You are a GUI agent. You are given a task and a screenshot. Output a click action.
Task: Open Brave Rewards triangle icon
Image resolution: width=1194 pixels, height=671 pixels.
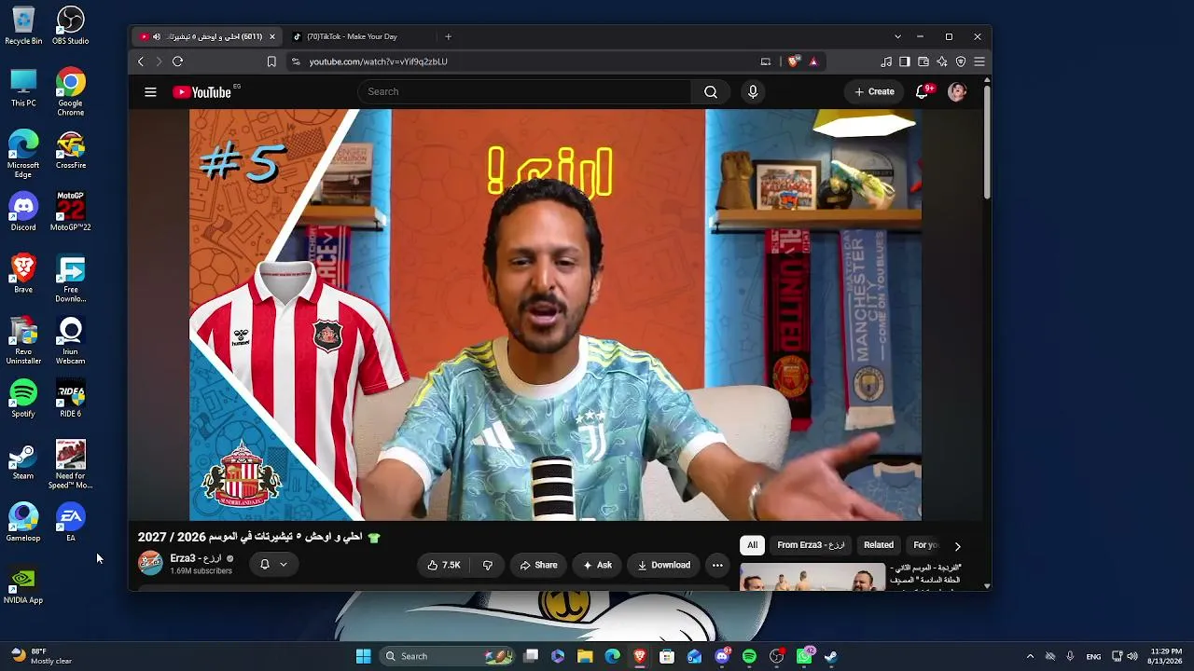click(813, 62)
